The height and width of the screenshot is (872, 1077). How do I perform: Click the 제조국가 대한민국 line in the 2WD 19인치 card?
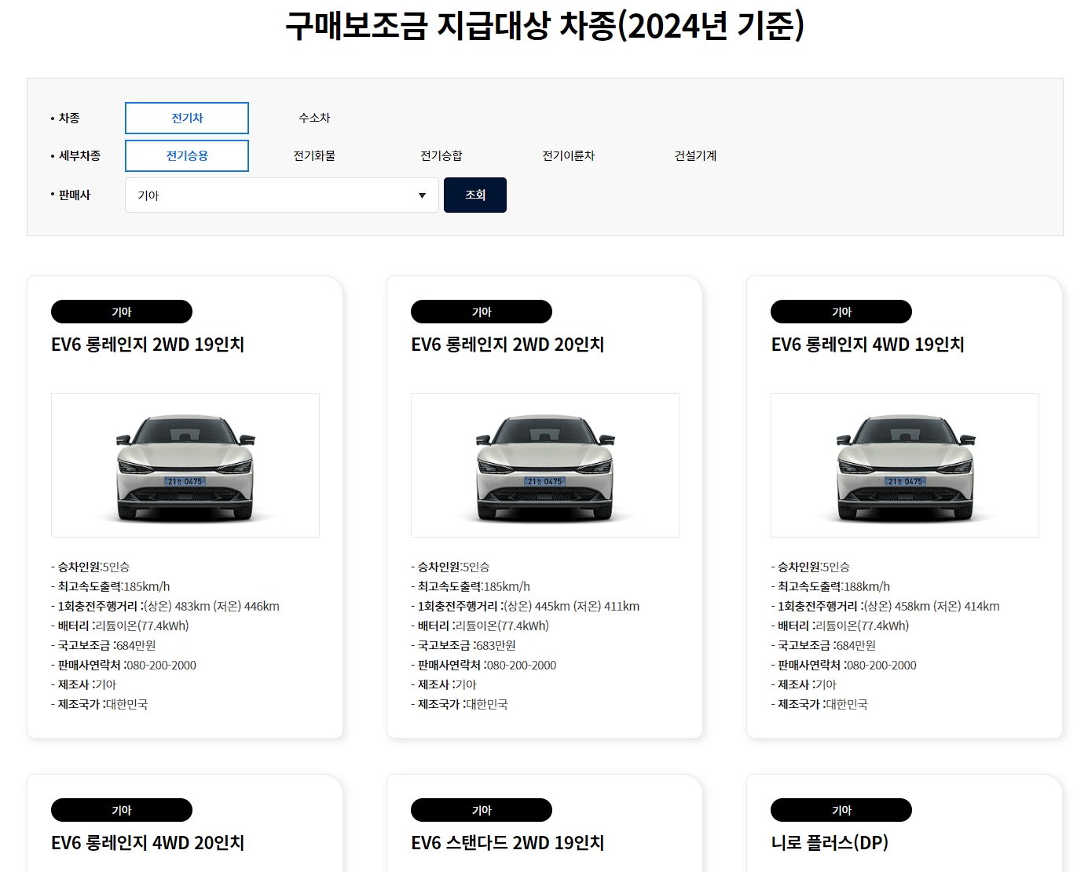coord(100,704)
